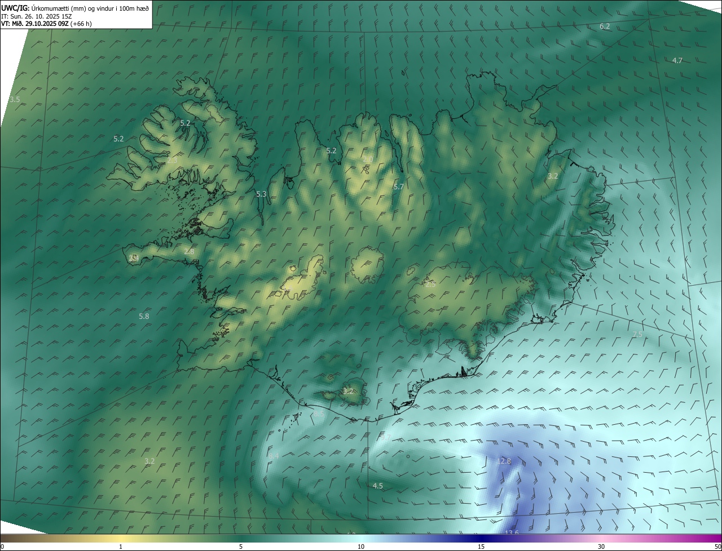Click the valid time "VT: Mið. 29.10.2025 09Z"

pyautogui.click(x=35, y=24)
